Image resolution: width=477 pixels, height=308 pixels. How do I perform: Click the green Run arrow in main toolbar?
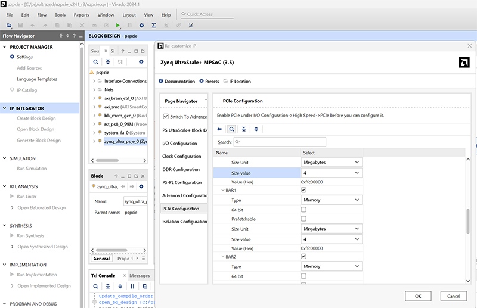pyautogui.click(x=118, y=26)
